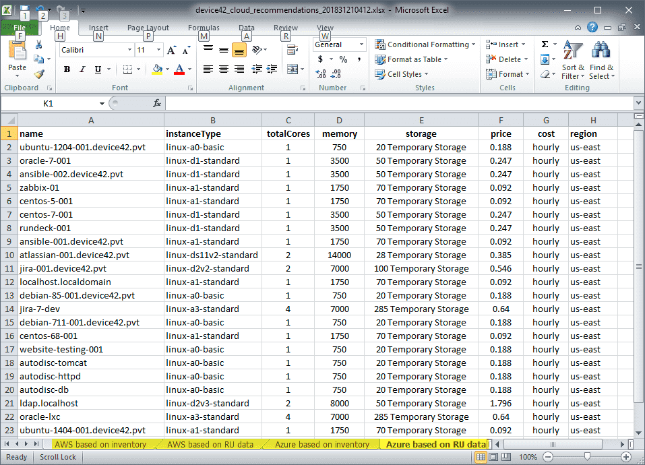Click the Clear eraser icon in Editing
Screen dimensions: 645x465
coord(545,74)
